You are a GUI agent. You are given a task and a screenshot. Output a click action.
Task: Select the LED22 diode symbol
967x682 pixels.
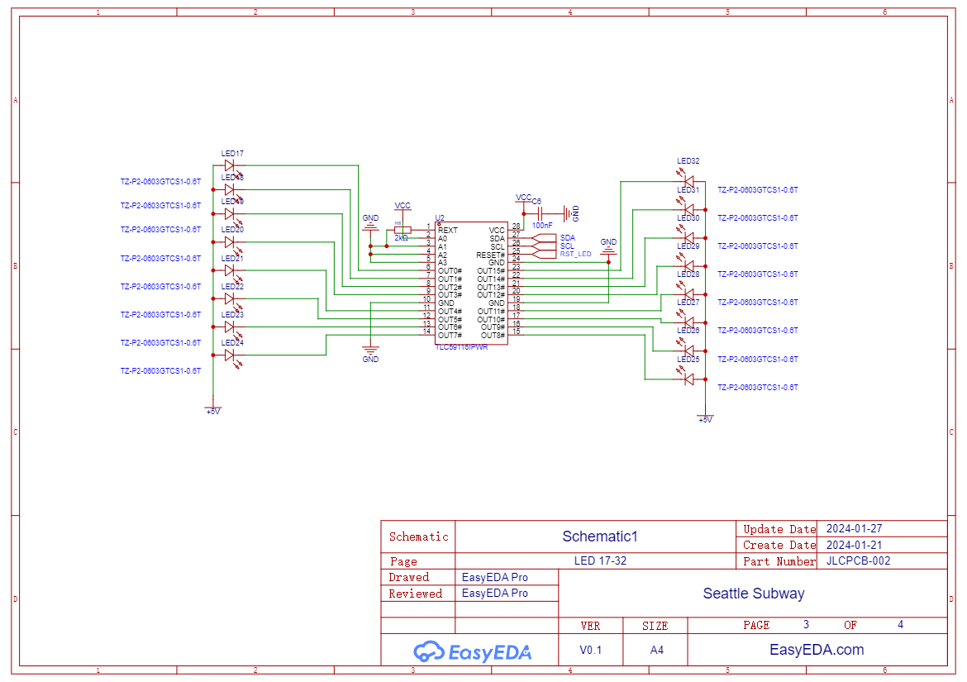[230, 299]
